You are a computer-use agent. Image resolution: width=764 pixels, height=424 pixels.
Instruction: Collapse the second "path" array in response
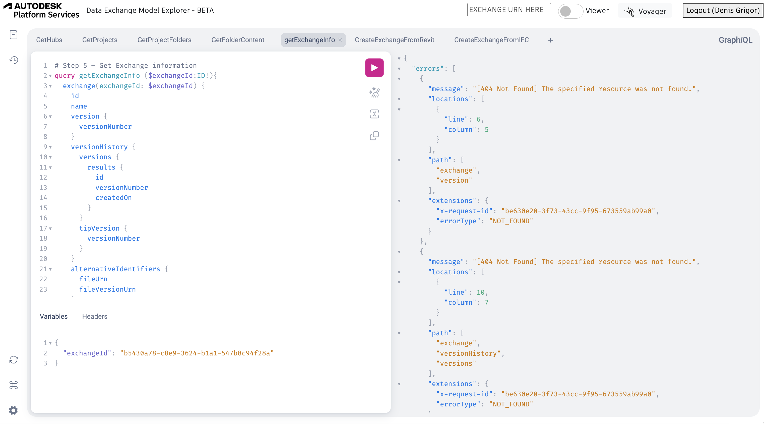point(399,333)
